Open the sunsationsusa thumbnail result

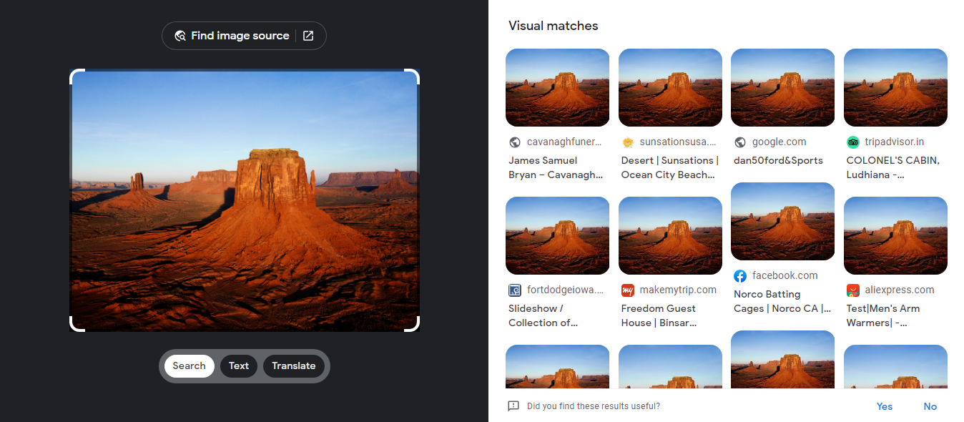(x=670, y=87)
